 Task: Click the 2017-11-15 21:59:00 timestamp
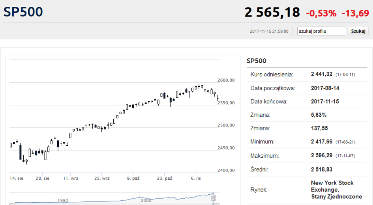click(x=269, y=32)
